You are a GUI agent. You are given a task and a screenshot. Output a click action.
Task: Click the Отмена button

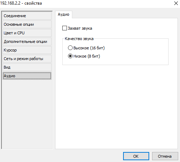coord(165,156)
